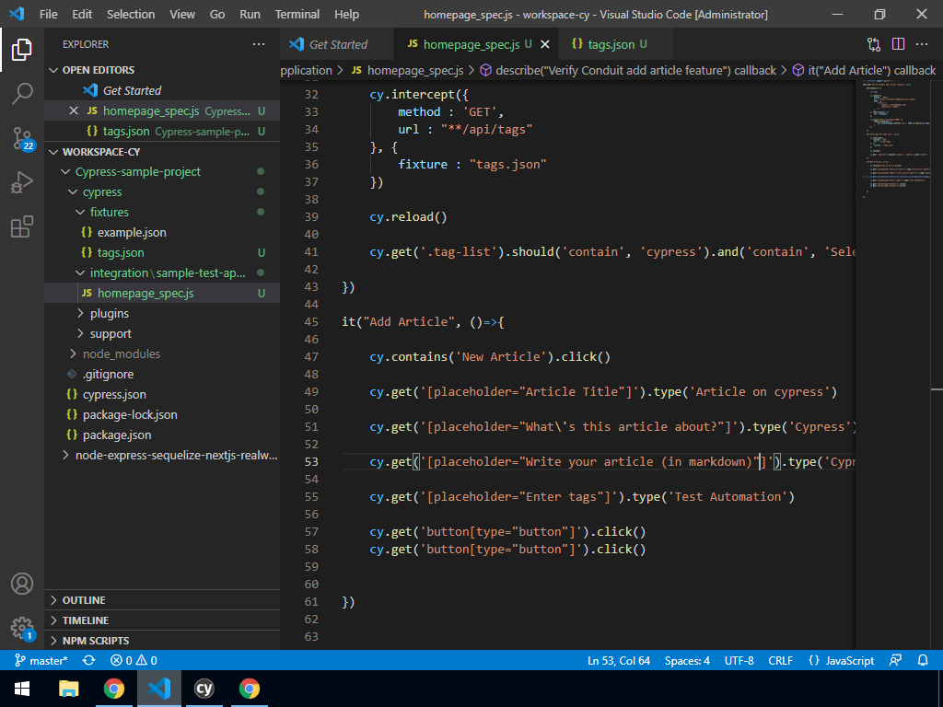Open the Search view in activity bar
The height and width of the screenshot is (707, 943).
click(22, 93)
